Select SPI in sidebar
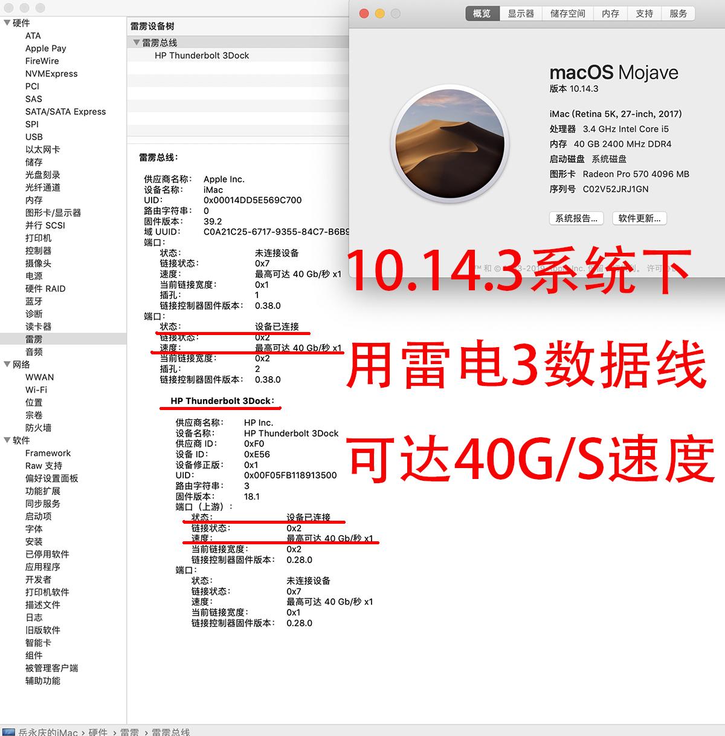Image resolution: width=725 pixels, height=736 pixels. pyautogui.click(x=32, y=125)
